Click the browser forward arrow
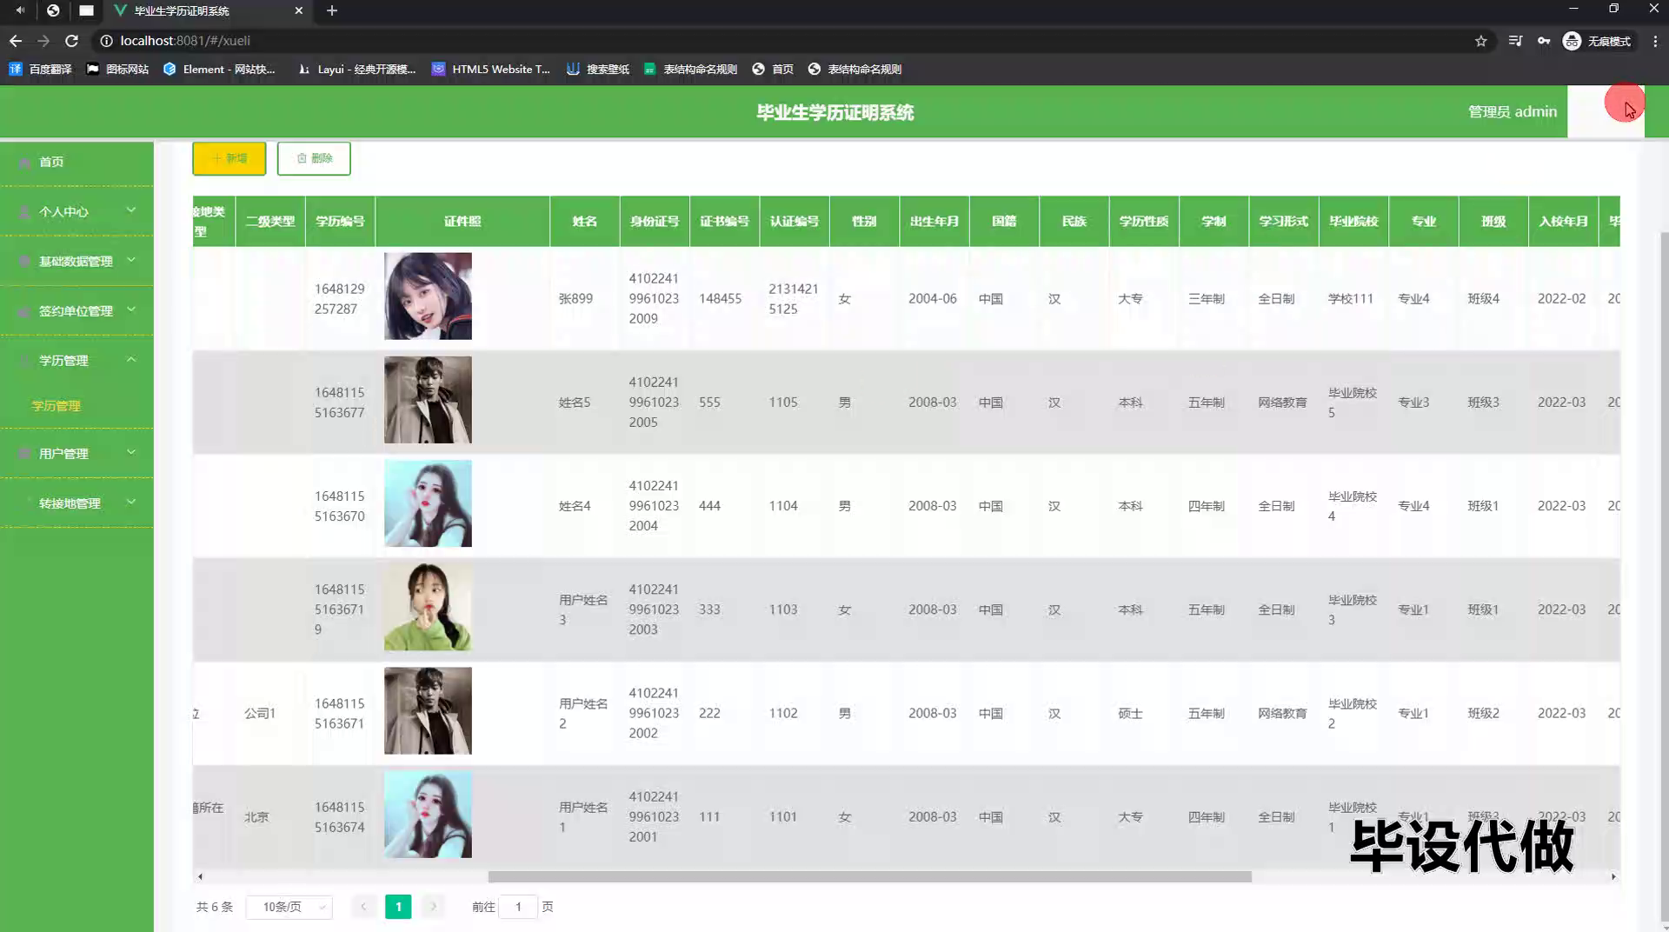 point(43,41)
